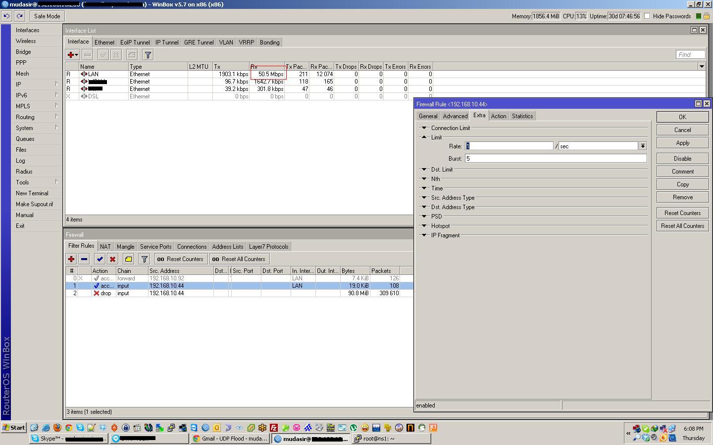713x445 pixels.
Task: Close the Firewall Rule dialog
Action: coord(707,104)
